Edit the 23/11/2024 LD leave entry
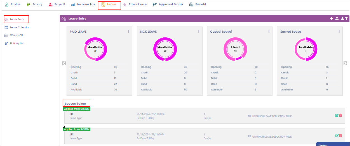 coord(337,136)
